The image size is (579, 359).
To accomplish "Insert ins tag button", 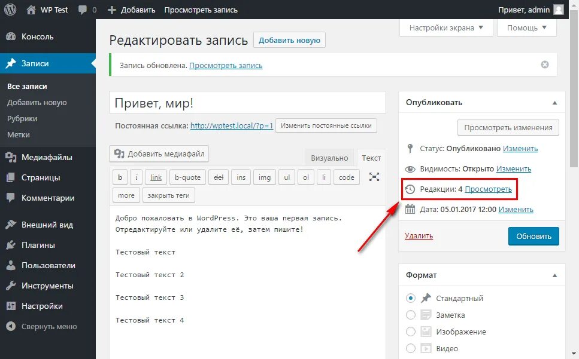I will pos(241,177).
